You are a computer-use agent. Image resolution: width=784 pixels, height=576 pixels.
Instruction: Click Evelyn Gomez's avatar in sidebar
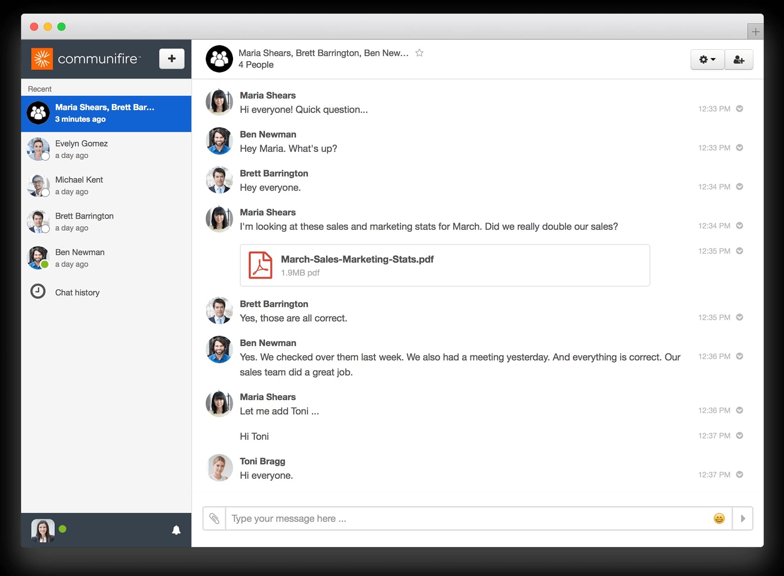click(38, 149)
